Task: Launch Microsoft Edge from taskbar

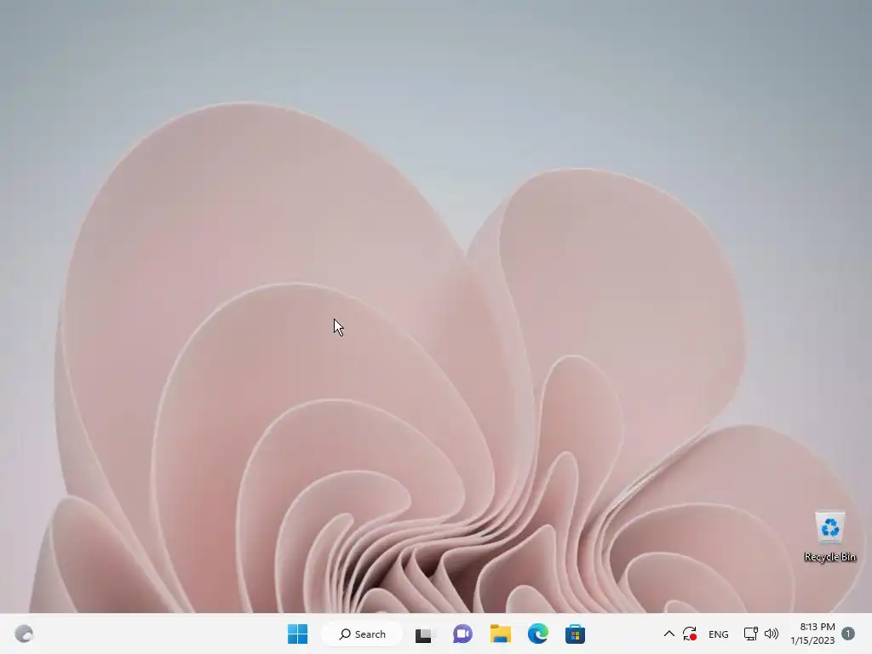Action: 538,634
